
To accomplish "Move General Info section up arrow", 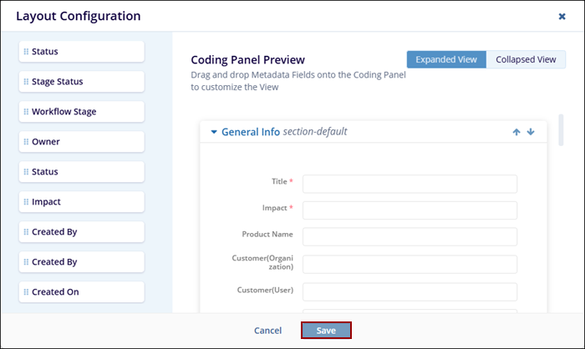I will point(516,132).
